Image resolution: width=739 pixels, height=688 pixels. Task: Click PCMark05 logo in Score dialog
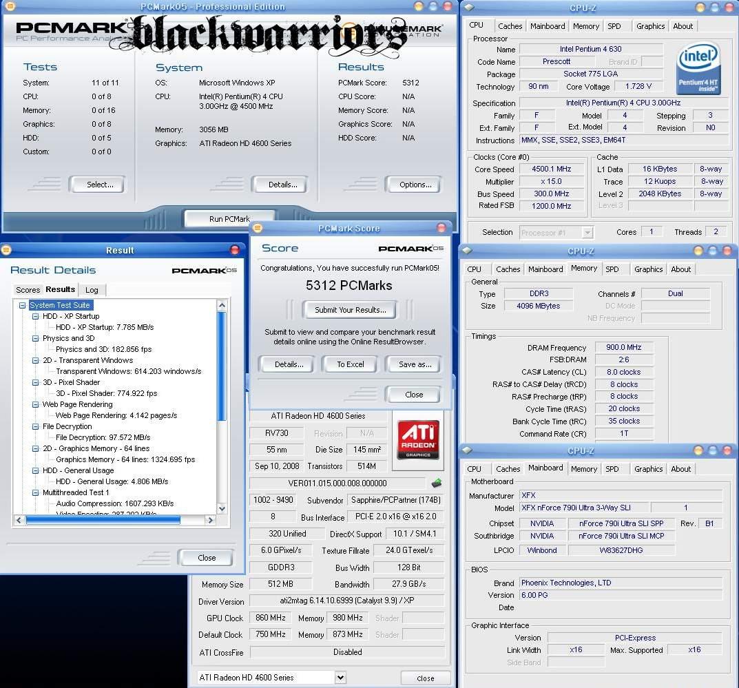[x=410, y=249]
